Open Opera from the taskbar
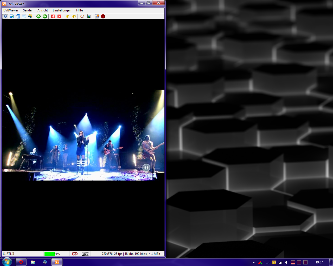 (x=21, y=262)
